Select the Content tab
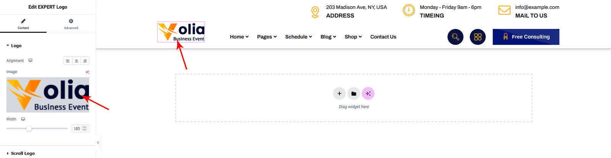 click(23, 24)
